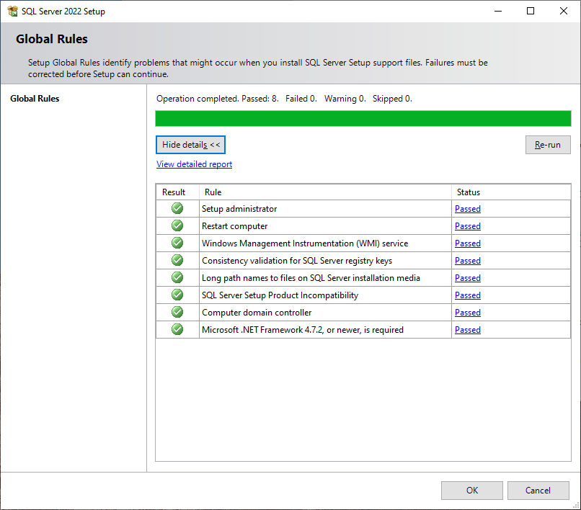Open Passed link for Restart computer rule
581x510 pixels.
[x=467, y=226]
